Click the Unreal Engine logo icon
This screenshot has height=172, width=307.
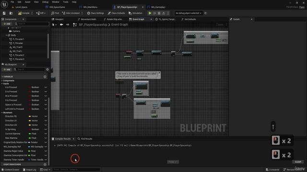pyautogui.click(x=4, y=4)
